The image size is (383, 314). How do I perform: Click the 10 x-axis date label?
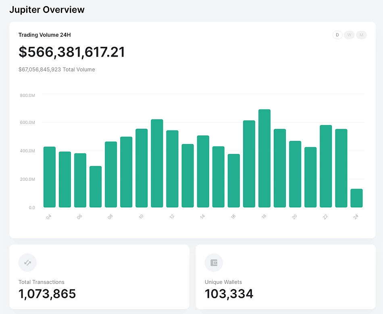[141, 217]
